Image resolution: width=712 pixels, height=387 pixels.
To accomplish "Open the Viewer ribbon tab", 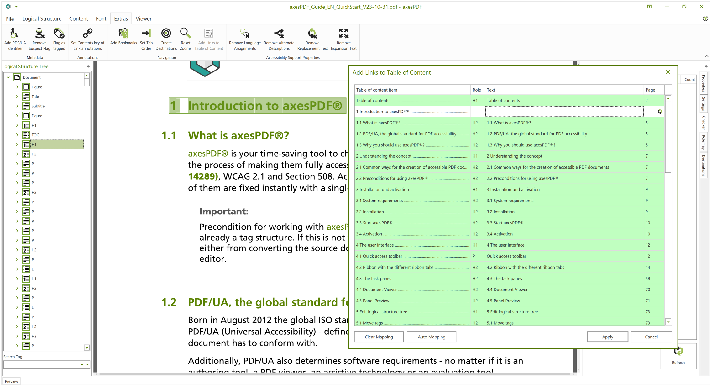I will pyautogui.click(x=144, y=19).
